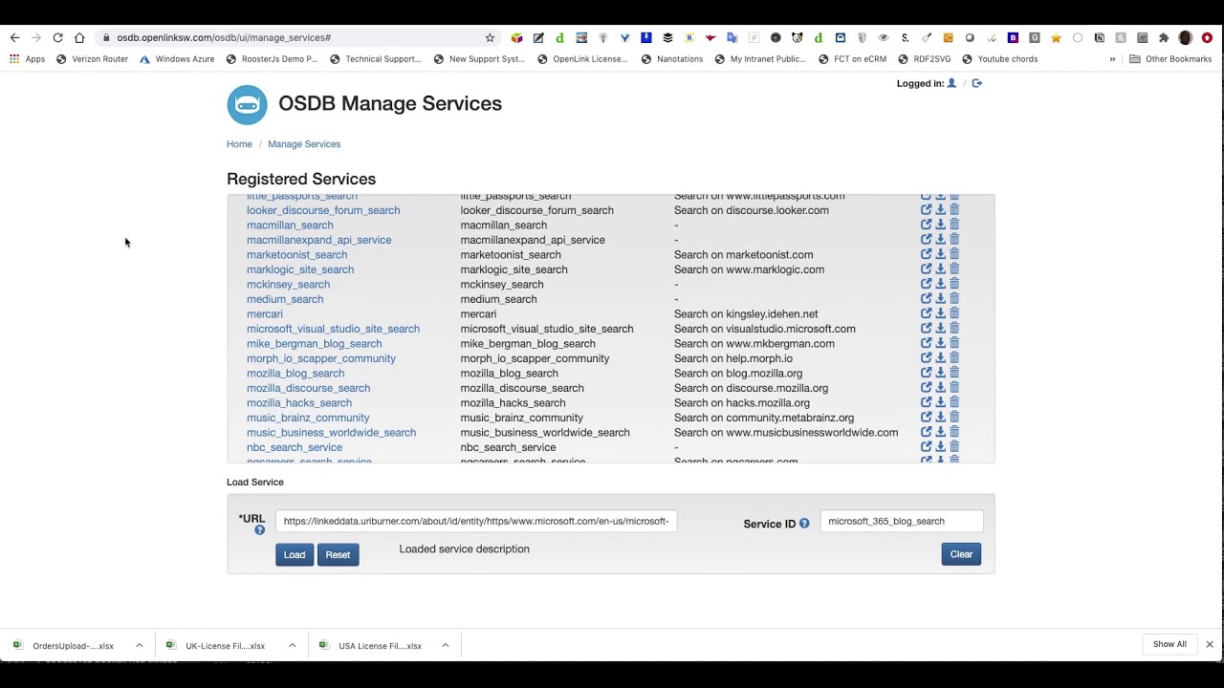This screenshot has height=688, width=1224.
Task: Click 'Search on help.morph.io' description text
Action: pyautogui.click(x=733, y=358)
